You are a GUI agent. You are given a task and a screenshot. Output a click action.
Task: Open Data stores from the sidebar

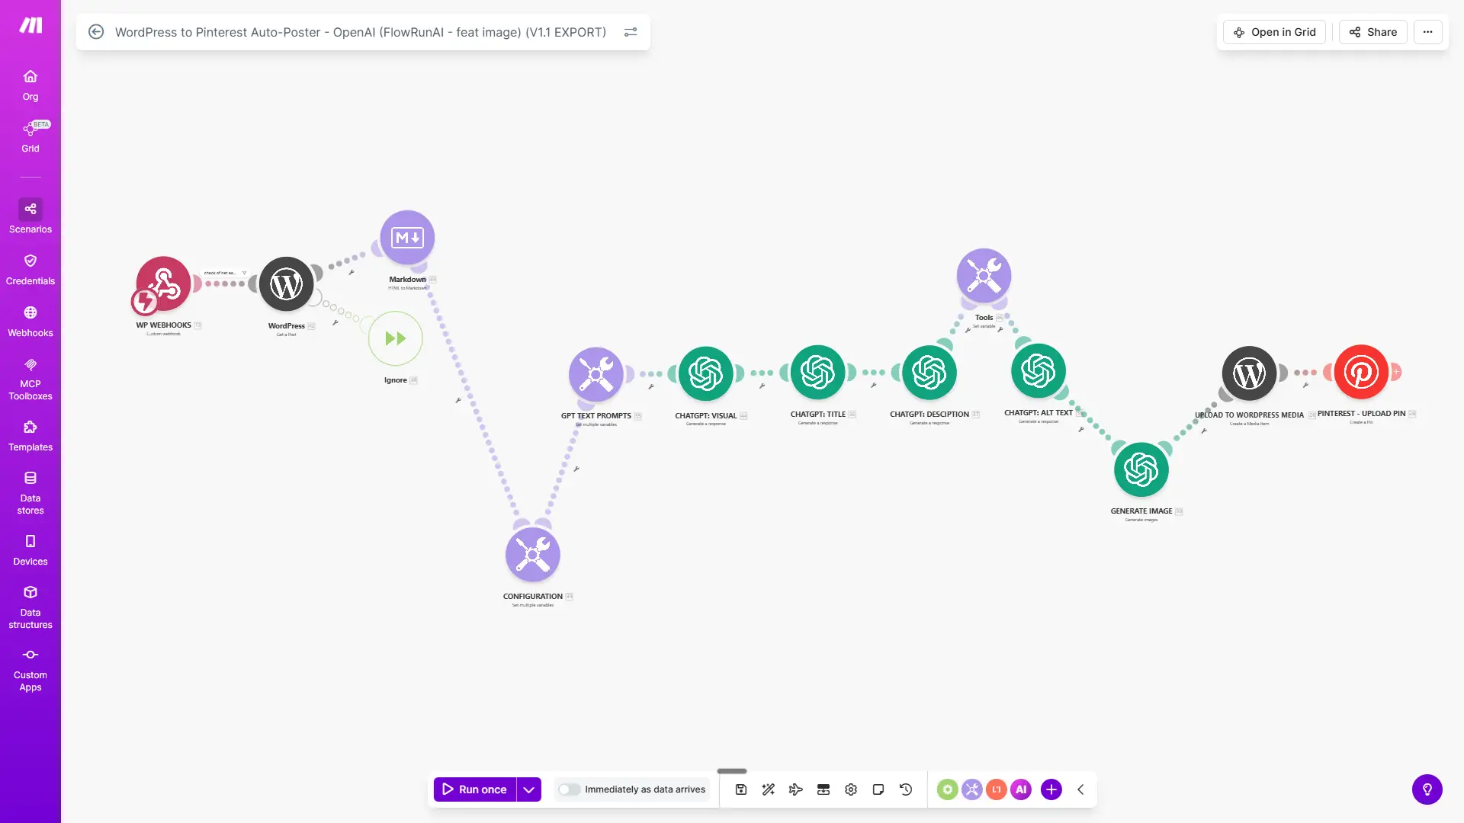tap(30, 492)
